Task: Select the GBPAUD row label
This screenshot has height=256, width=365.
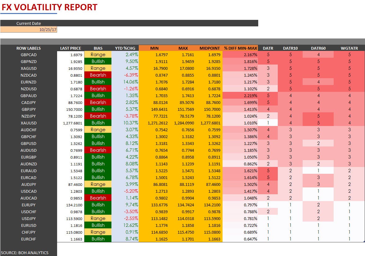Action: tap(29, 96)
